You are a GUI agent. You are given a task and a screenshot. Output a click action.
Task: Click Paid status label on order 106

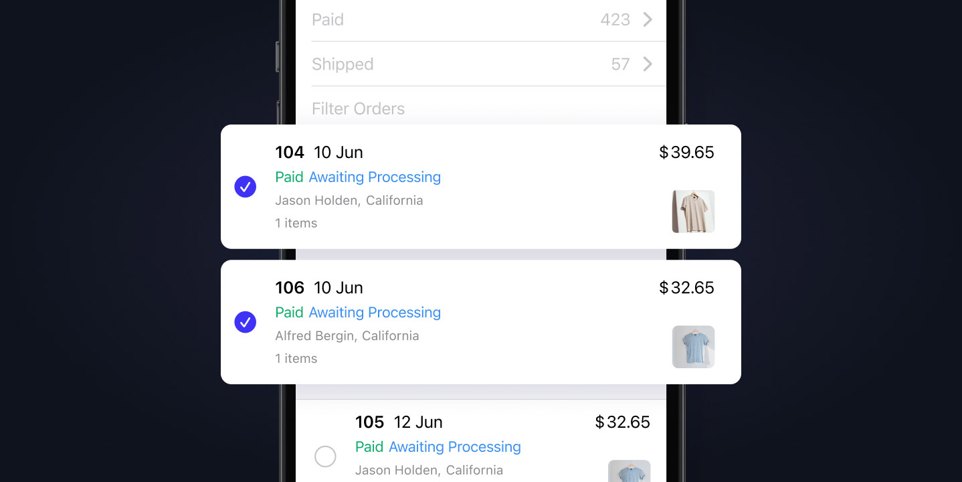tap(289, 313)
